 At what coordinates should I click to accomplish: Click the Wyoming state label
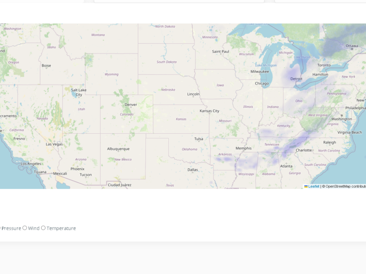click(x=112, y=74)
